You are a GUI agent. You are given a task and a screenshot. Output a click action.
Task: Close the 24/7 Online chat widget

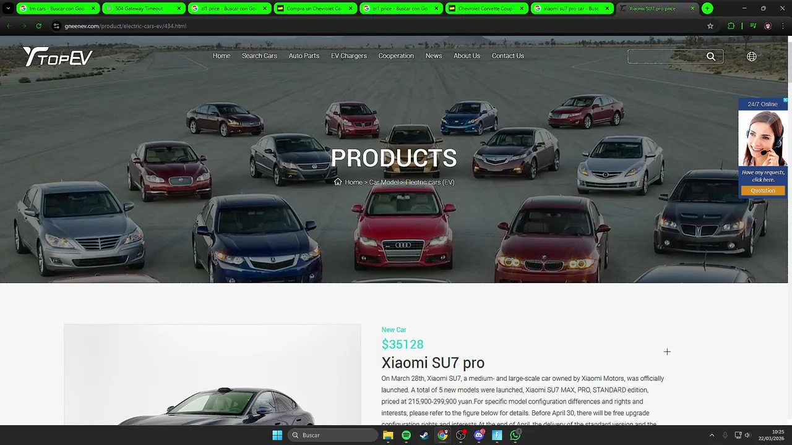pos(785,100)
